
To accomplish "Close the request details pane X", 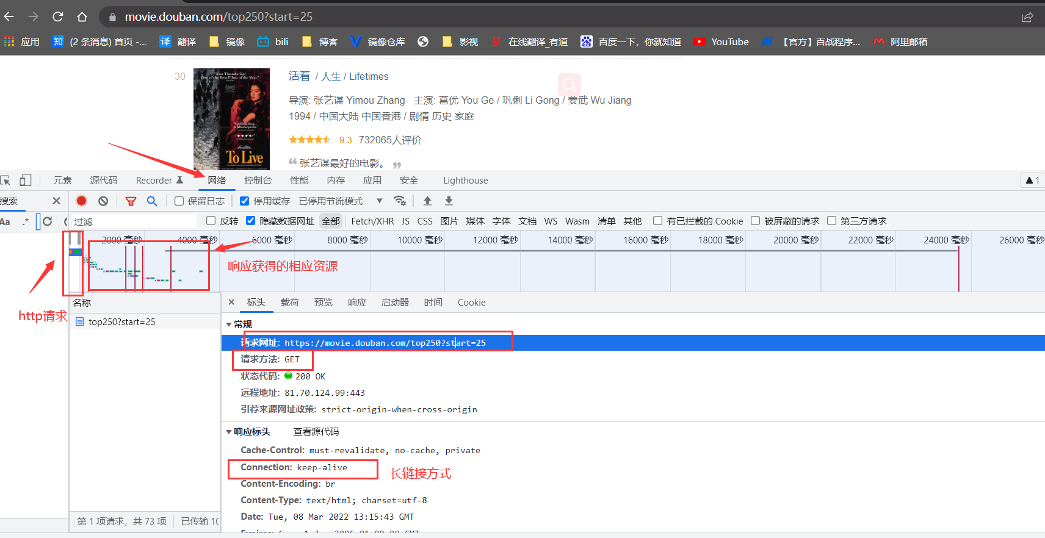I will pos(231,302).
